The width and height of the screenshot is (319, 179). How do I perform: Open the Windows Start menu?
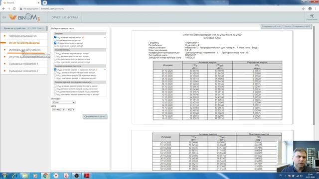4,176
